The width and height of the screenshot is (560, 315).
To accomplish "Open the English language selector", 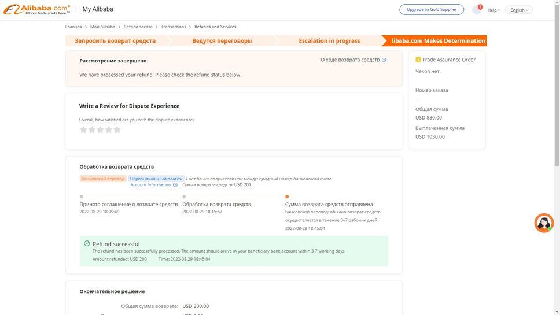I will (x=518, y=10).
